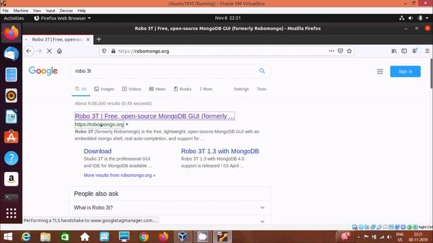Show site security padlock info
The image size is (433, 243).
(113, 51)
